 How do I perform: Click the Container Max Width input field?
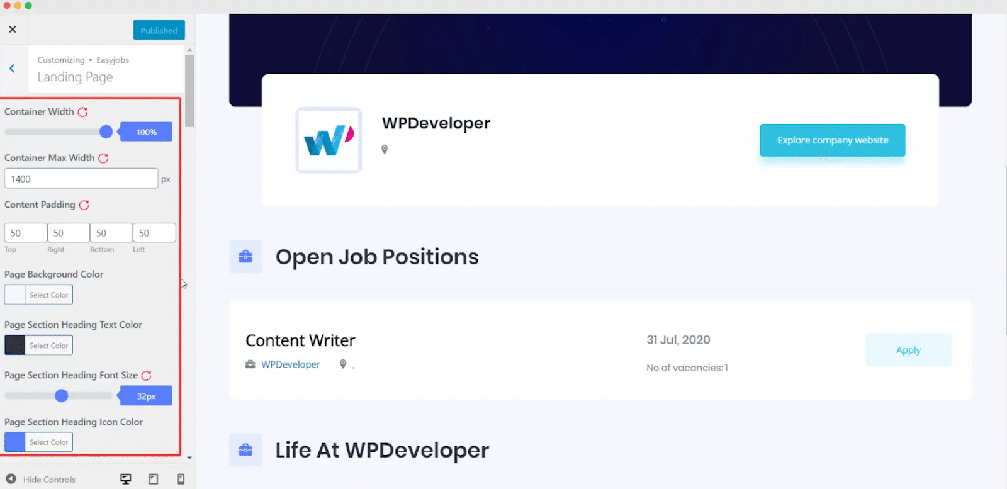pos(81,179)
